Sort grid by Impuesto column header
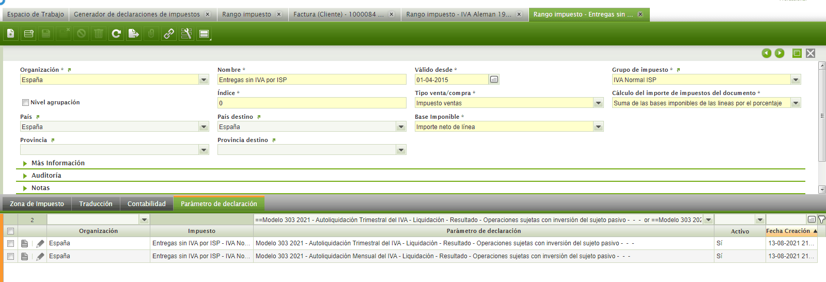This screenshot has height=282, width=826. (201, 231)
